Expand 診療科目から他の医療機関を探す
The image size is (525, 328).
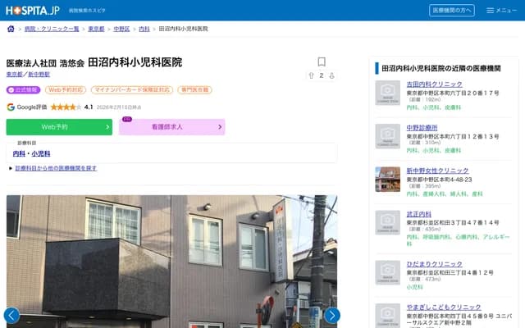[x=56, y=168]
